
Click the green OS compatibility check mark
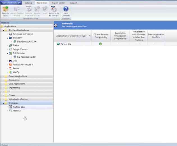pos(100,44)
